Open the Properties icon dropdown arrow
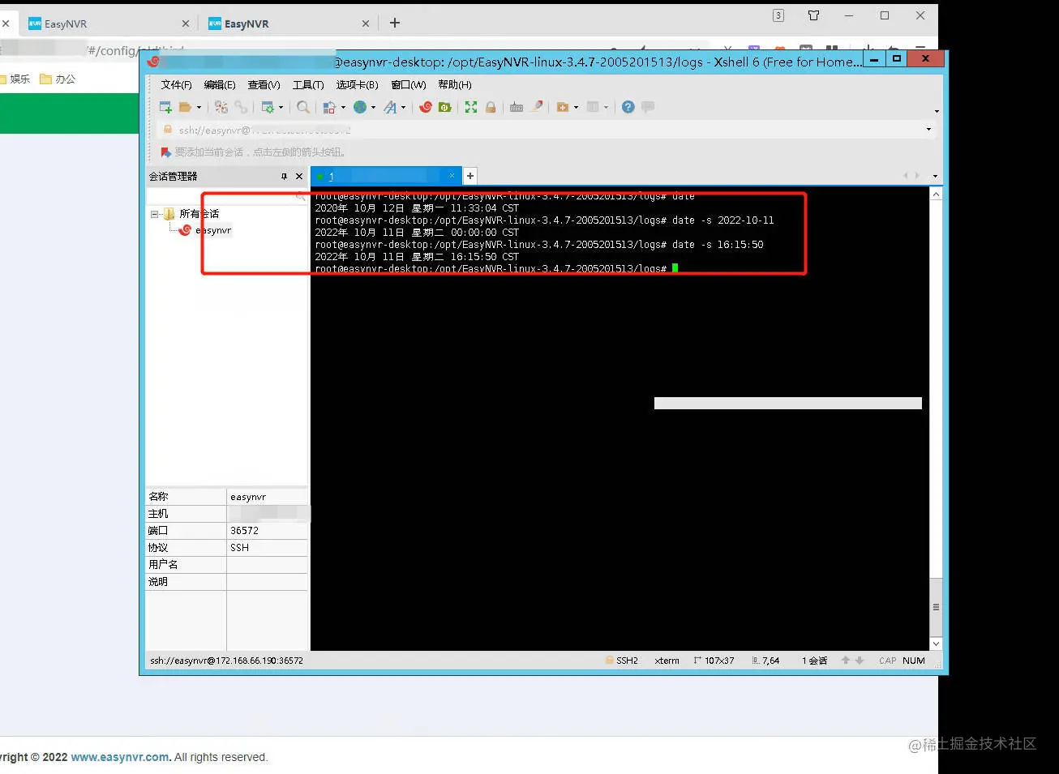The image size is (1059, 774). point(281,107)
